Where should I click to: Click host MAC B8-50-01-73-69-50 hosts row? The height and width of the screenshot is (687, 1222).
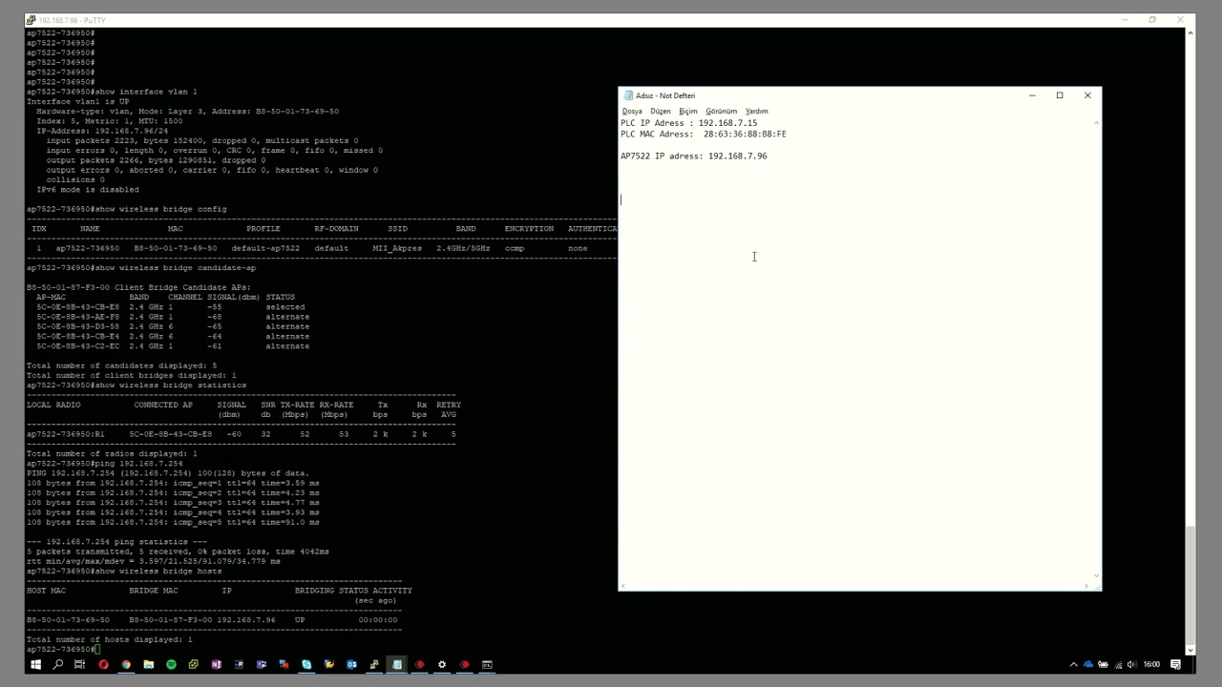[212, 620]
